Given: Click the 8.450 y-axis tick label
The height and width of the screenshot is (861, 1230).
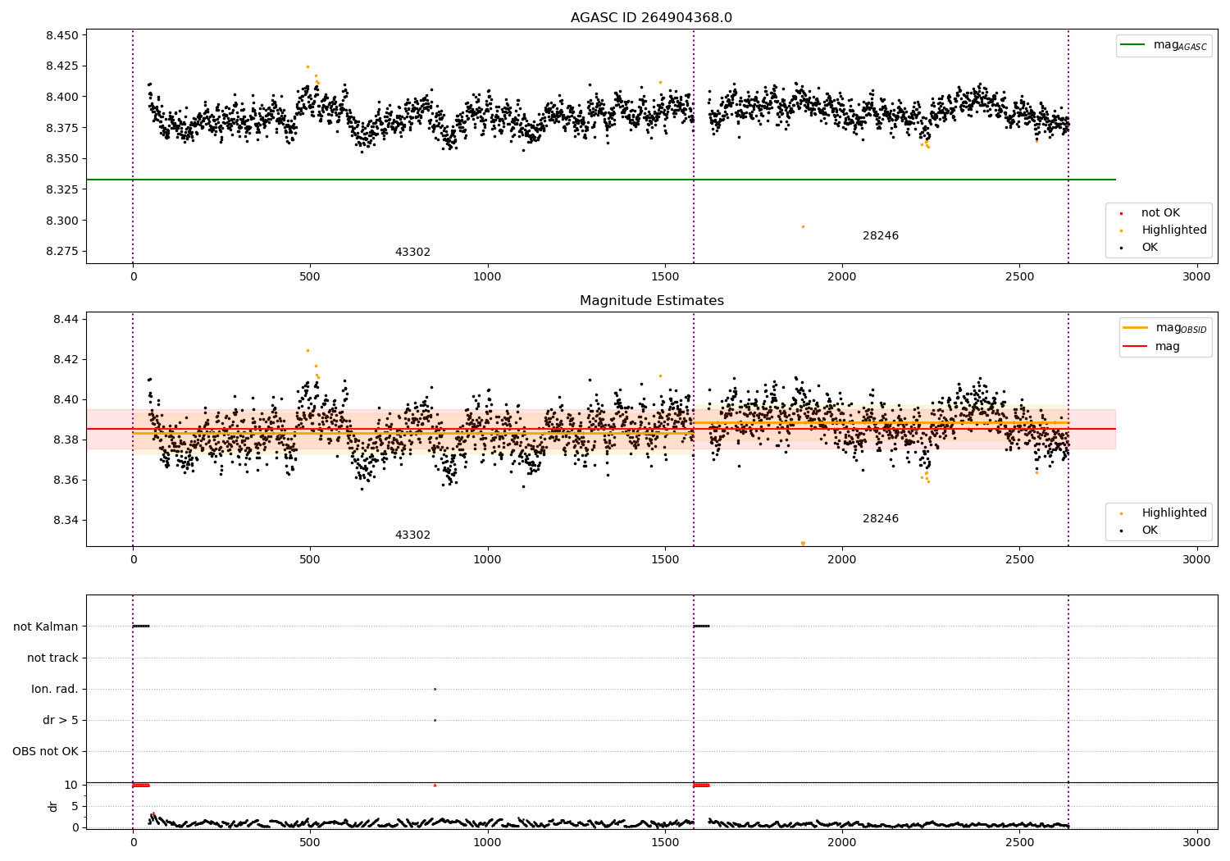Looking at the screenshot, I should 61,35.
